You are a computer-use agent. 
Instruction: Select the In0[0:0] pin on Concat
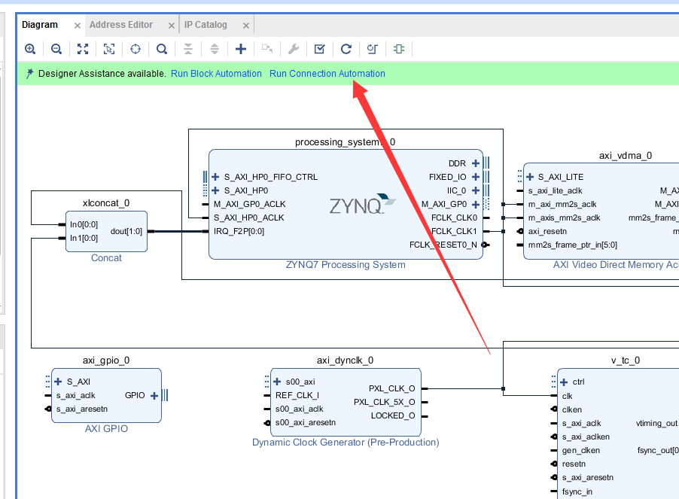pyautogui.click(x=84, y=224)
